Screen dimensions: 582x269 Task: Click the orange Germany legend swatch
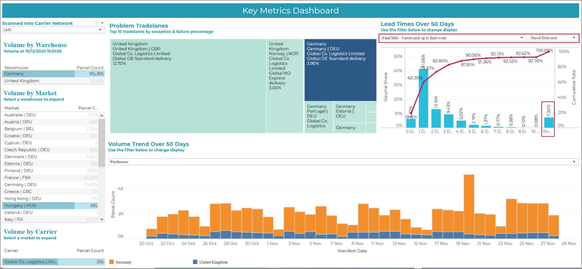(x=112, y=262)
